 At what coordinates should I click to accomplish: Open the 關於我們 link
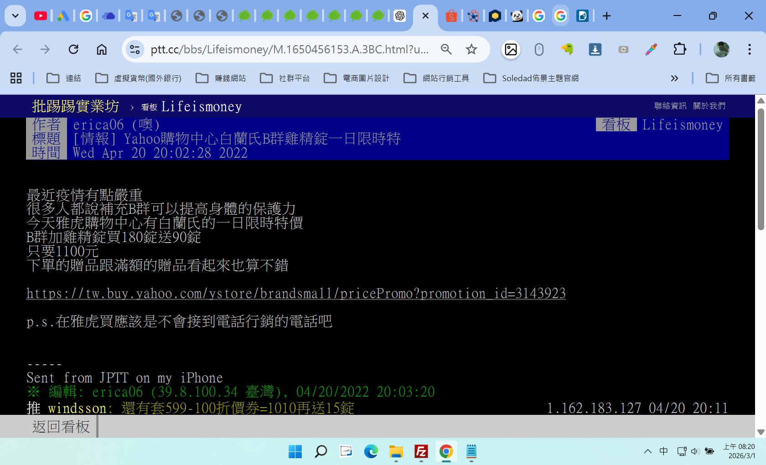pos(709,106)
